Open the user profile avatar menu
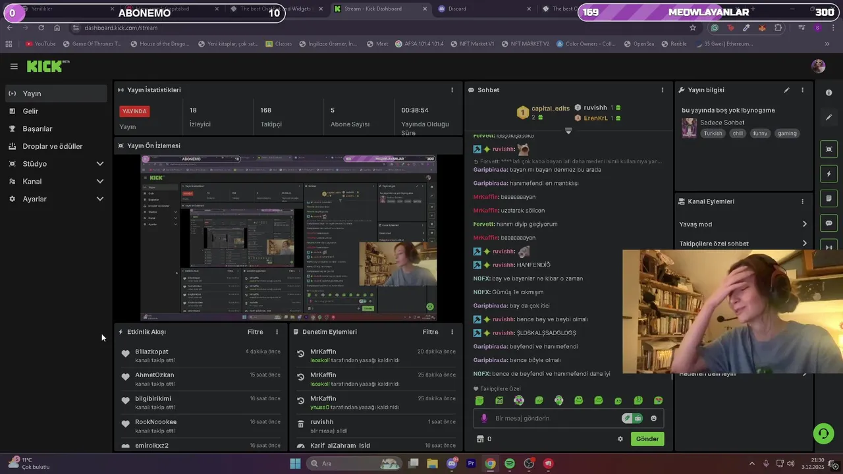The image size is (843, 474). pos(818,66)
